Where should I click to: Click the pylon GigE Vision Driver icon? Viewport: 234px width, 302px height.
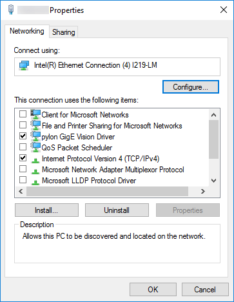click(35, 136)
